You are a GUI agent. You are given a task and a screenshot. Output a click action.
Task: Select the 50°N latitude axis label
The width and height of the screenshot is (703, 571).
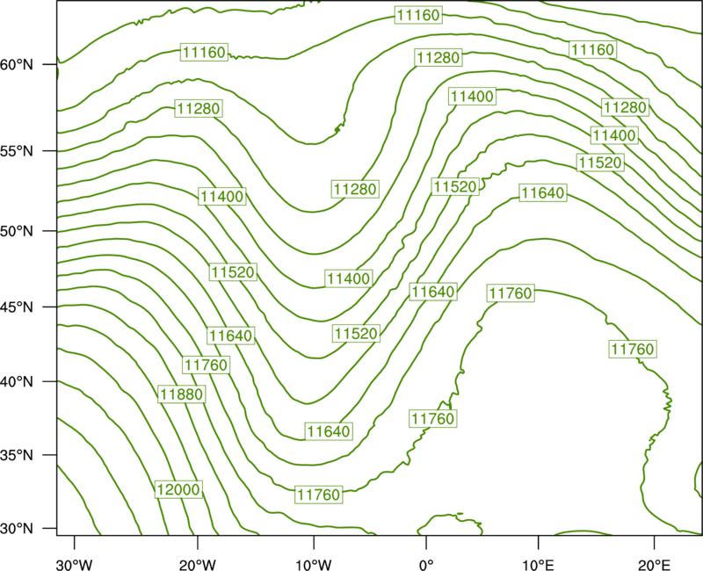coord(17,231)
